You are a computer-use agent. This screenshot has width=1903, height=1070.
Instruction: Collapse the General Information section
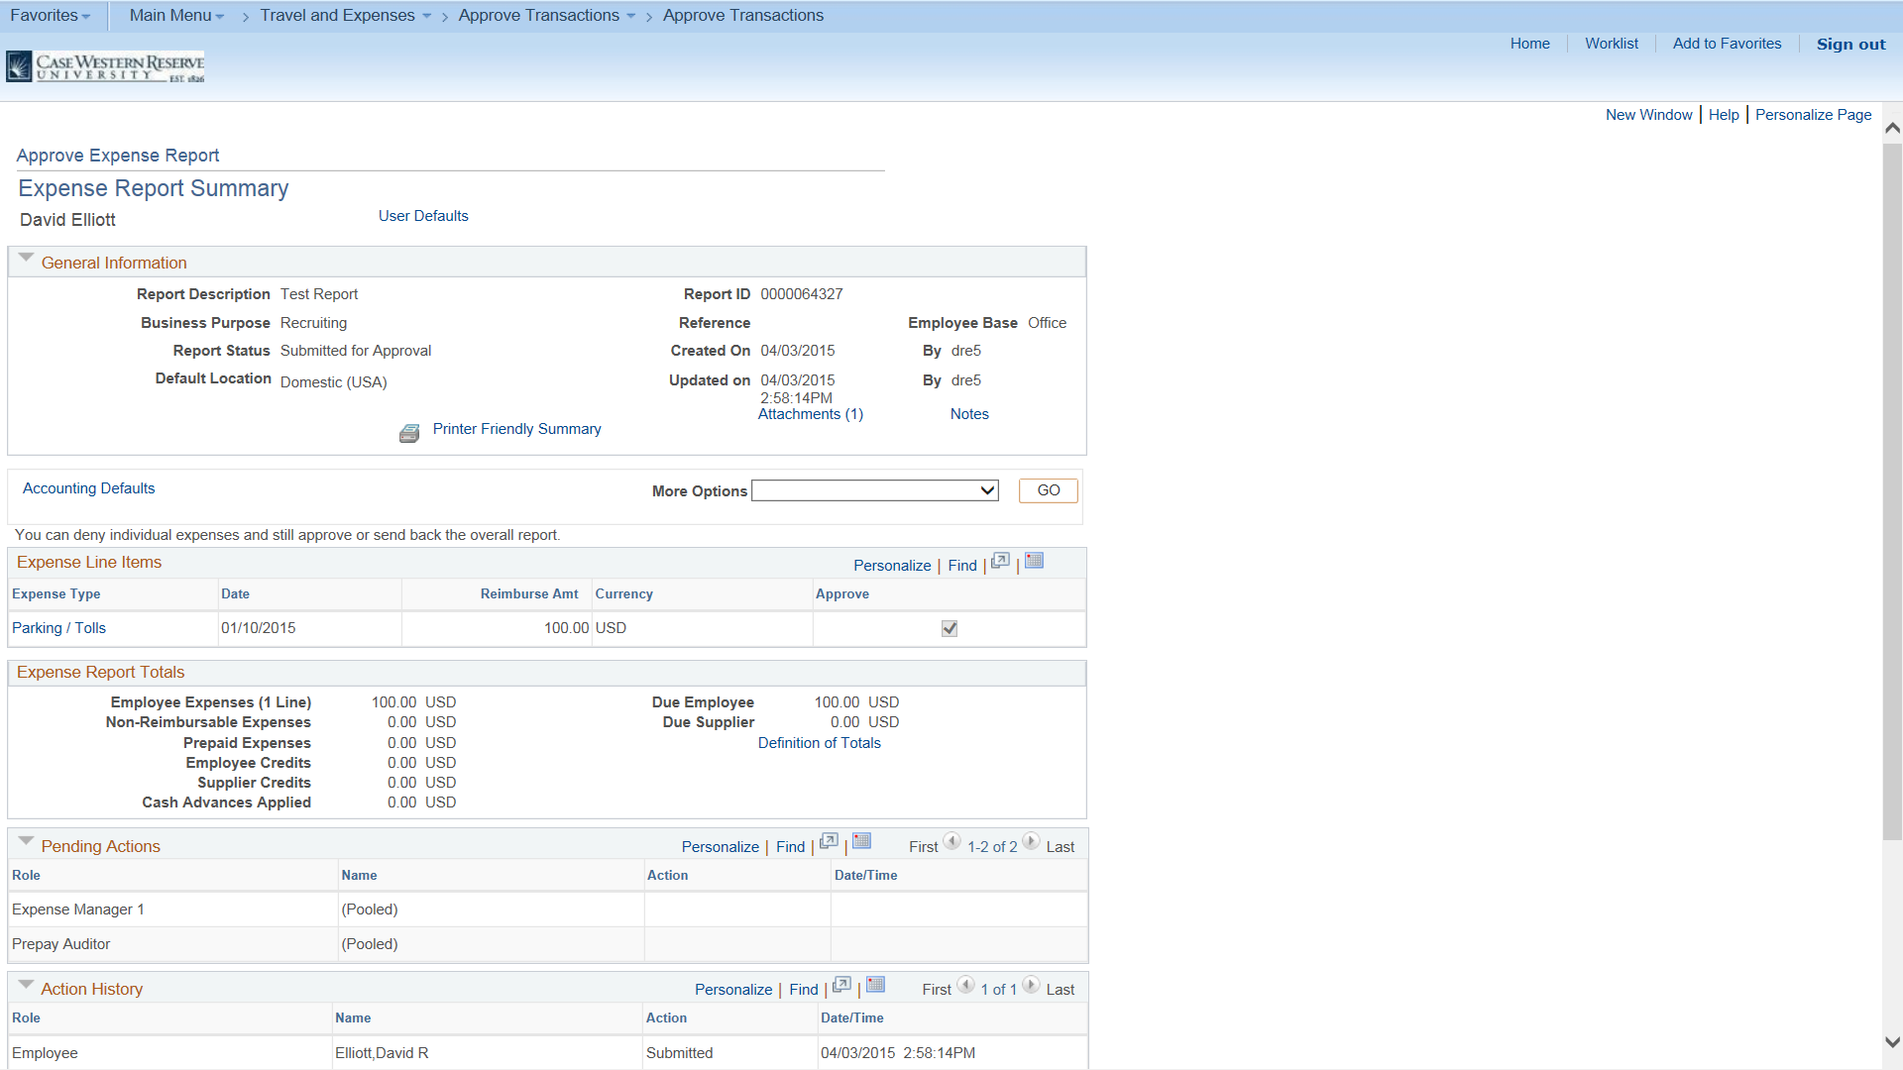point(26,257)
